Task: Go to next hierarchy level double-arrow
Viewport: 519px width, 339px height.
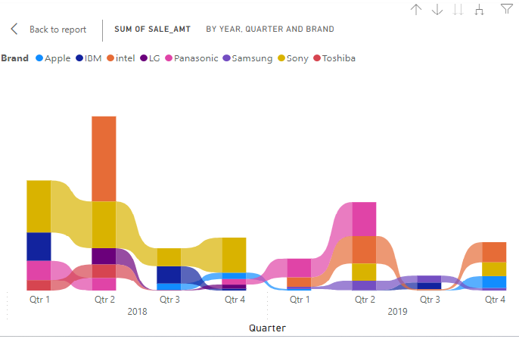Action: click(458, 10)
